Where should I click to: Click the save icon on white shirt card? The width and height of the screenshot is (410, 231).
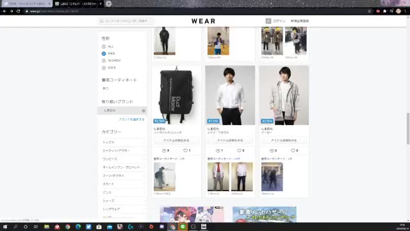pyautogui.click(x=218, y=151)
